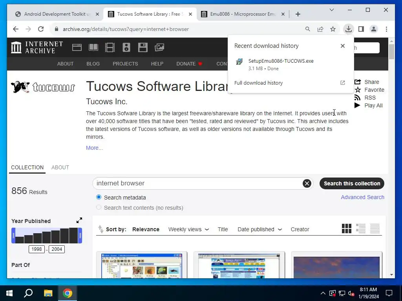Open the first result thumbnail
Viewport: 402px width, 301px height.
[141, 266]
